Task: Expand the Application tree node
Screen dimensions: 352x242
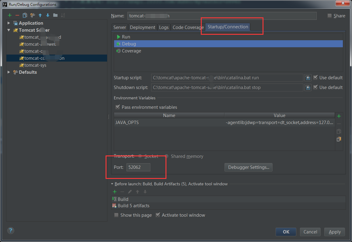Action: pos(9,23)
